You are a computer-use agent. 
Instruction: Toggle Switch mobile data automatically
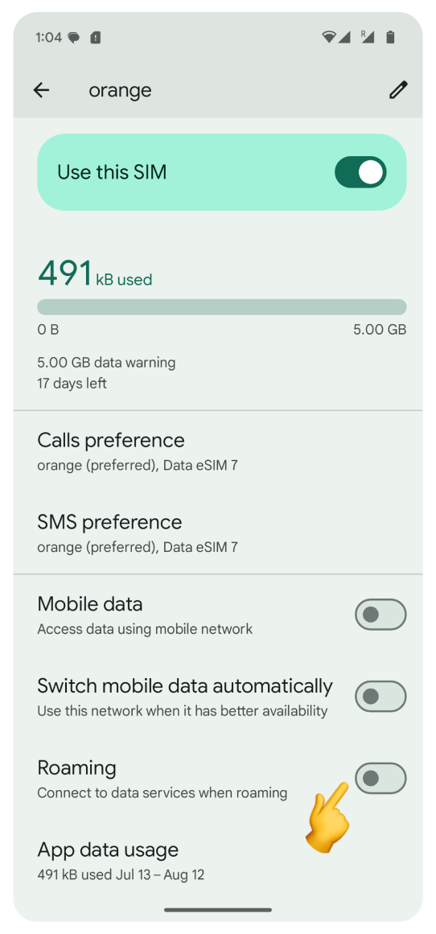(x=380, y=697)
